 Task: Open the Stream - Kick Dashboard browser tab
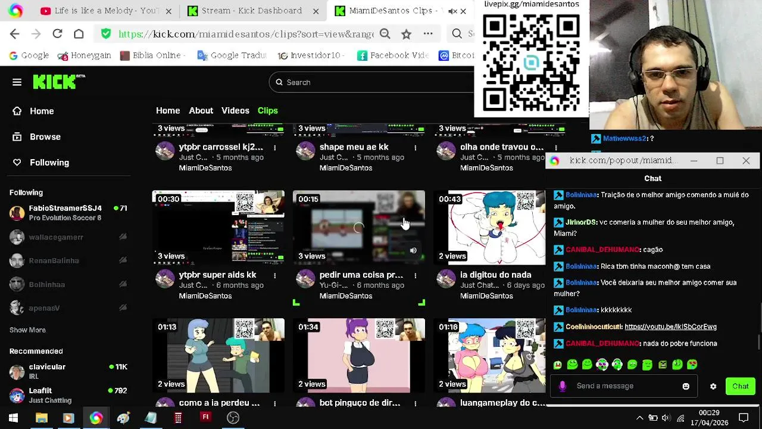(x=252, y=11)
